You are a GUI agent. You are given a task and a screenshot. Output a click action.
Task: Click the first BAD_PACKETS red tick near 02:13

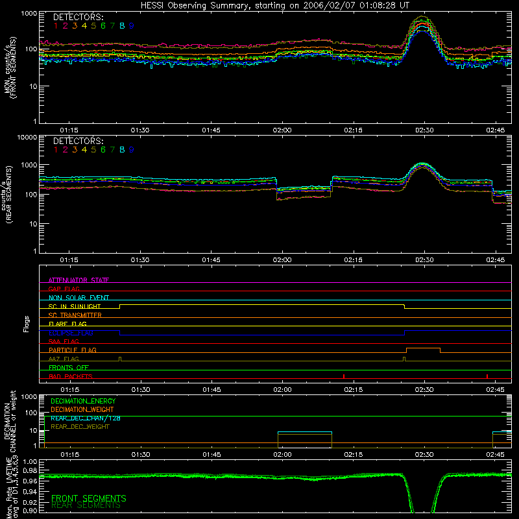[x=344, y=376]
